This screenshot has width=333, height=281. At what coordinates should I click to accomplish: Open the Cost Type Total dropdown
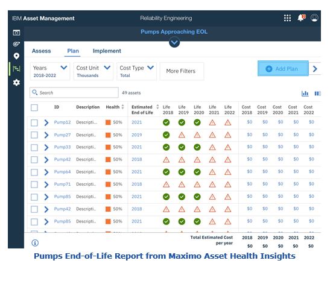point(136,71)
